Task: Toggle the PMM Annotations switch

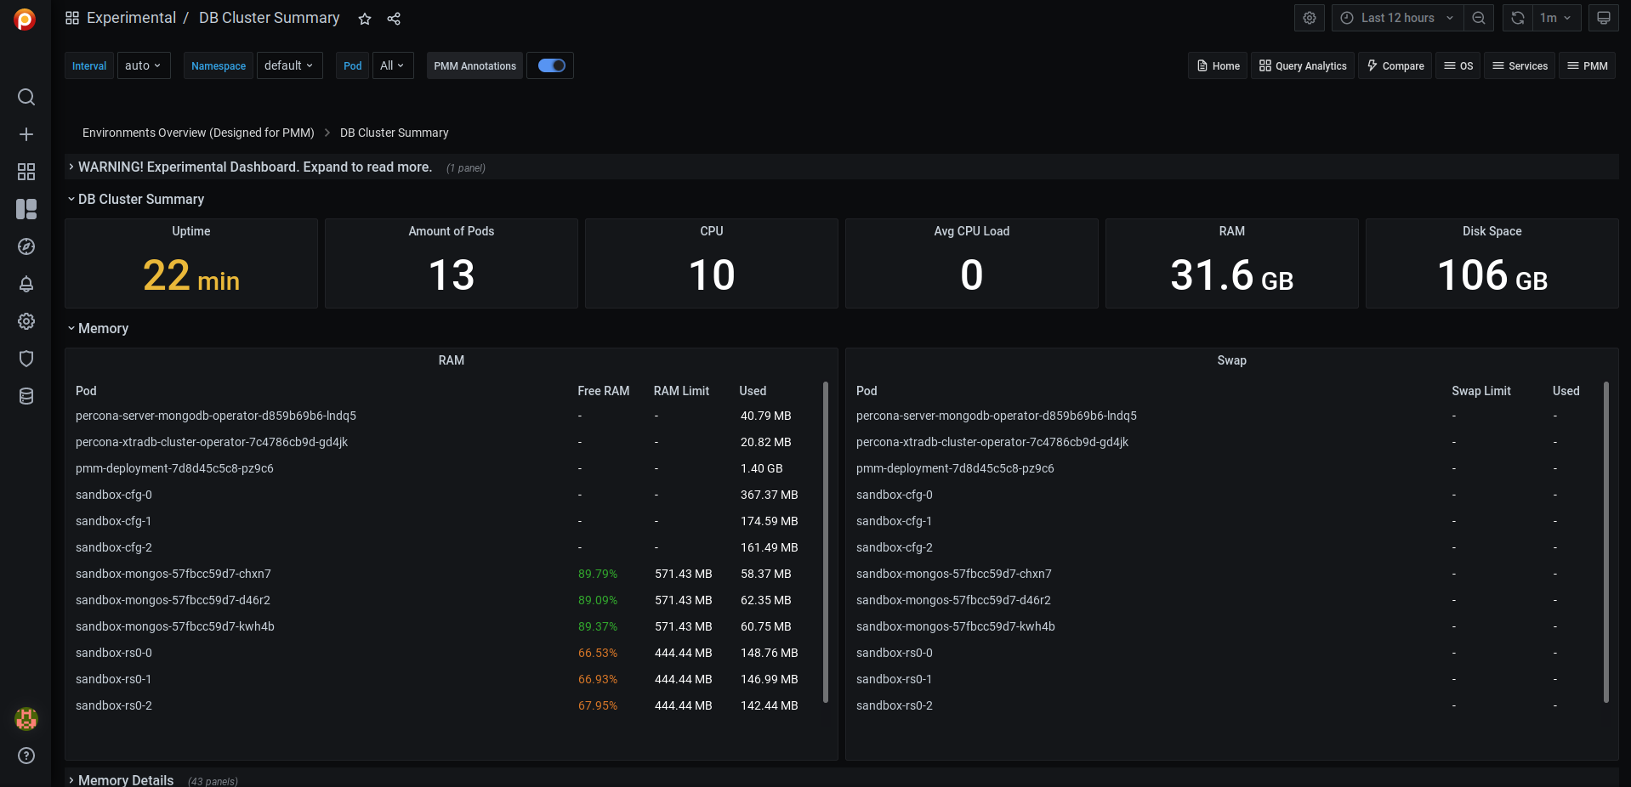Action: point(551,65)
